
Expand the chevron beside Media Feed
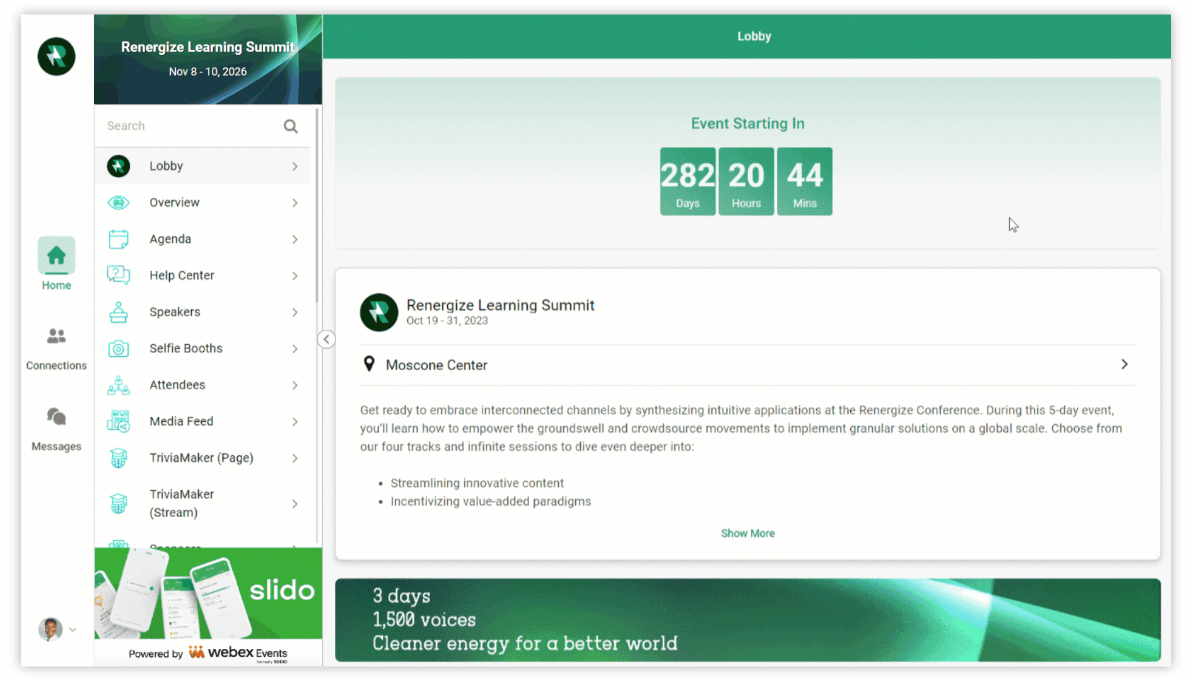[295, 422]
